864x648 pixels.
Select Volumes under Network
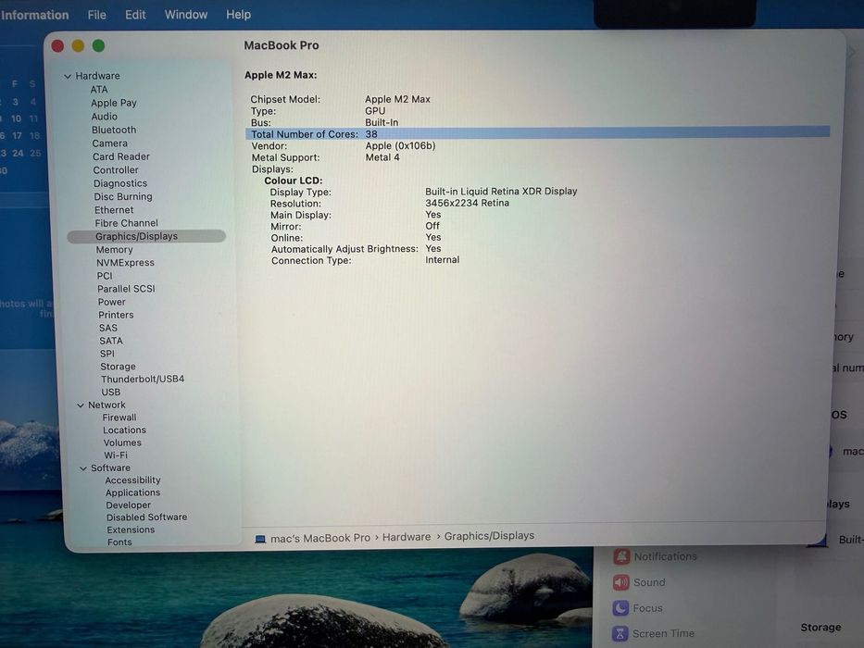click(x=122, y=443)
